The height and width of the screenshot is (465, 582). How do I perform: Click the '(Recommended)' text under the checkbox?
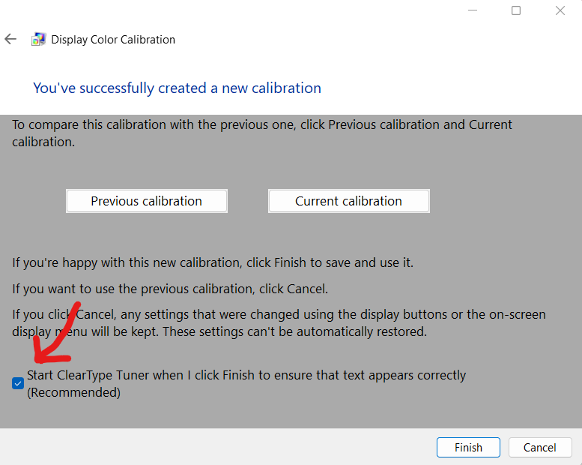click(x=73, y=392)
